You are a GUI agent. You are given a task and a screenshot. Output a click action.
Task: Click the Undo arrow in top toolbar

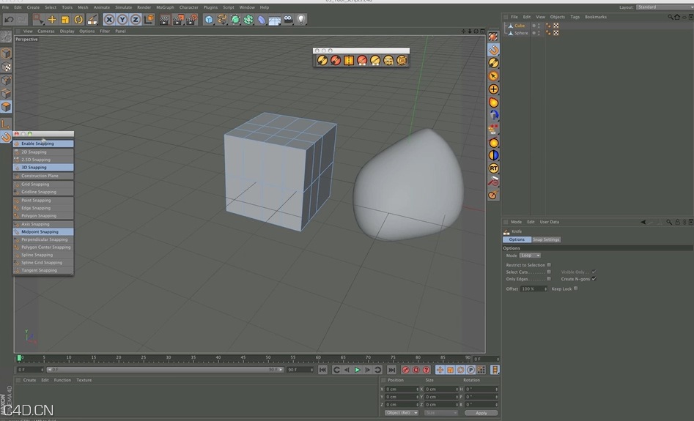pyautogui.click(x=9, y=20)
